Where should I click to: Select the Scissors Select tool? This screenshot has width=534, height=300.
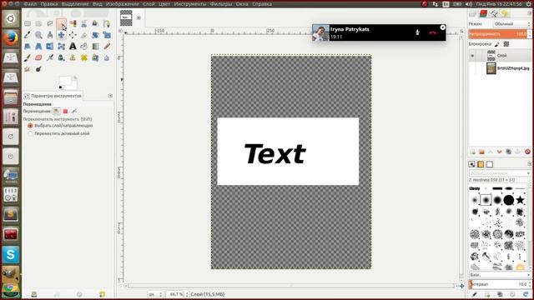tap(84, 23)
